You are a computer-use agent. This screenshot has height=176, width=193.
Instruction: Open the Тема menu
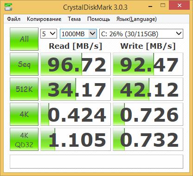coord(74,19)
